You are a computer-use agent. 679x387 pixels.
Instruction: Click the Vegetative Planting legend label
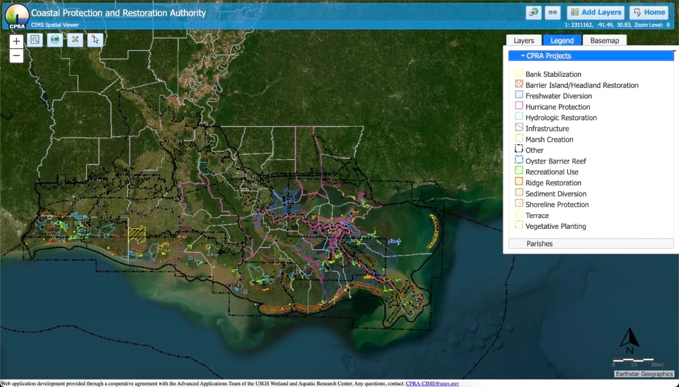coord(556,226)
